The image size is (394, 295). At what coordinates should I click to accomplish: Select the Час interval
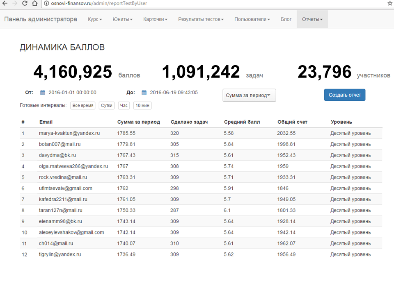pos(124,105)
